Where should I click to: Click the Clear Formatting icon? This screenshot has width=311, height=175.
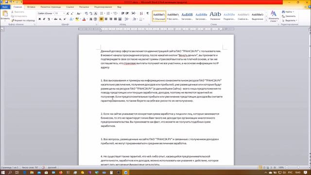tap(86, 14)
